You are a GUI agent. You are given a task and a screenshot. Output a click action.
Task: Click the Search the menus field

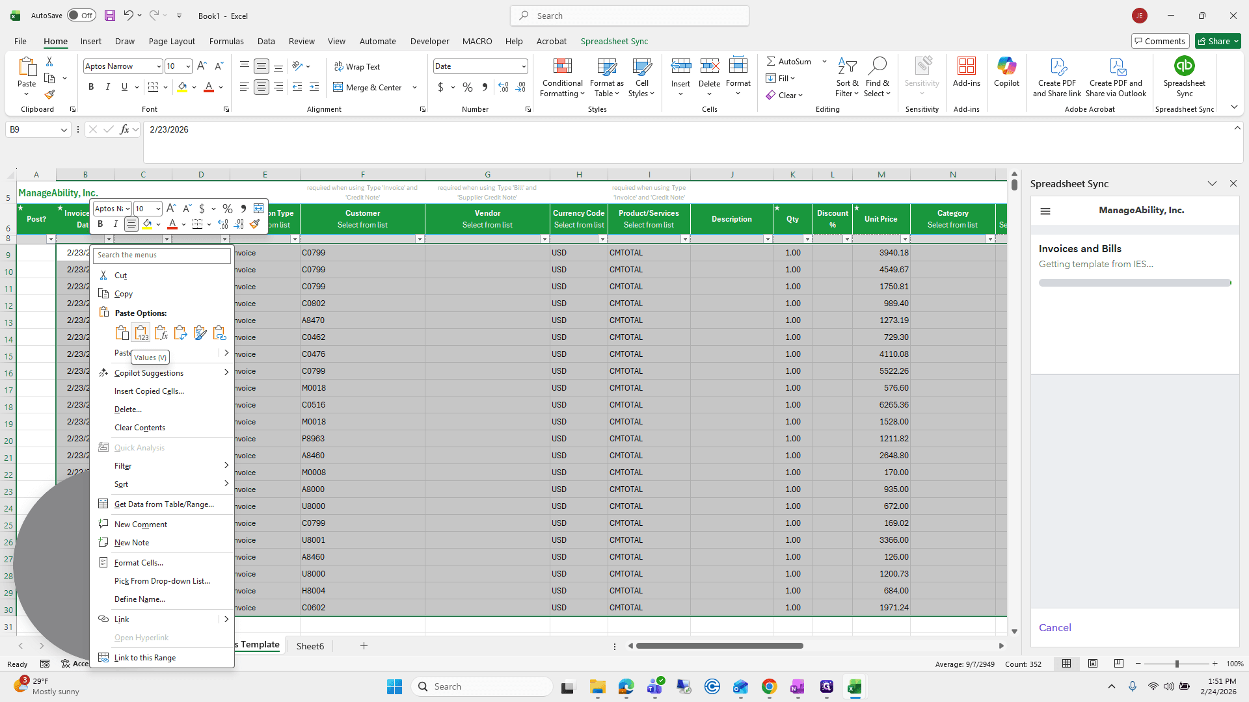[x=162, y=255]
